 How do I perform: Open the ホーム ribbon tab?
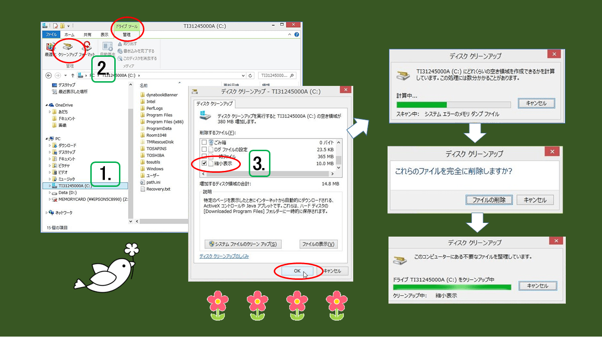tap(70, 34)
